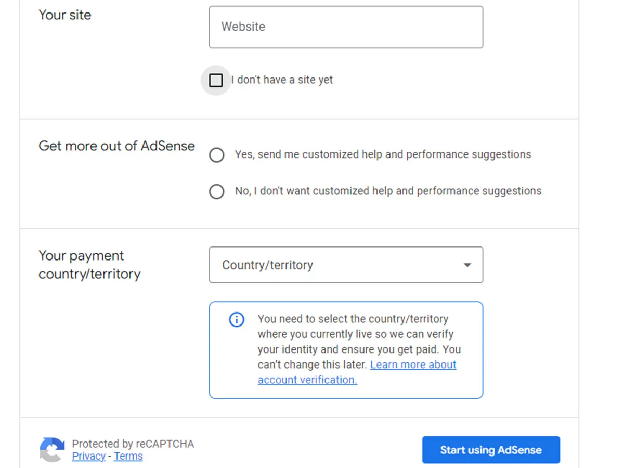Click the "No, I don't want customized help" label text
The width and height of the screenshot is (624, 468).
click(x=388, y=191)
